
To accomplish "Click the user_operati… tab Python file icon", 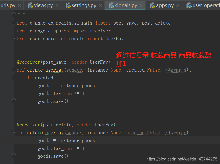I will click(x=189, y=6).
